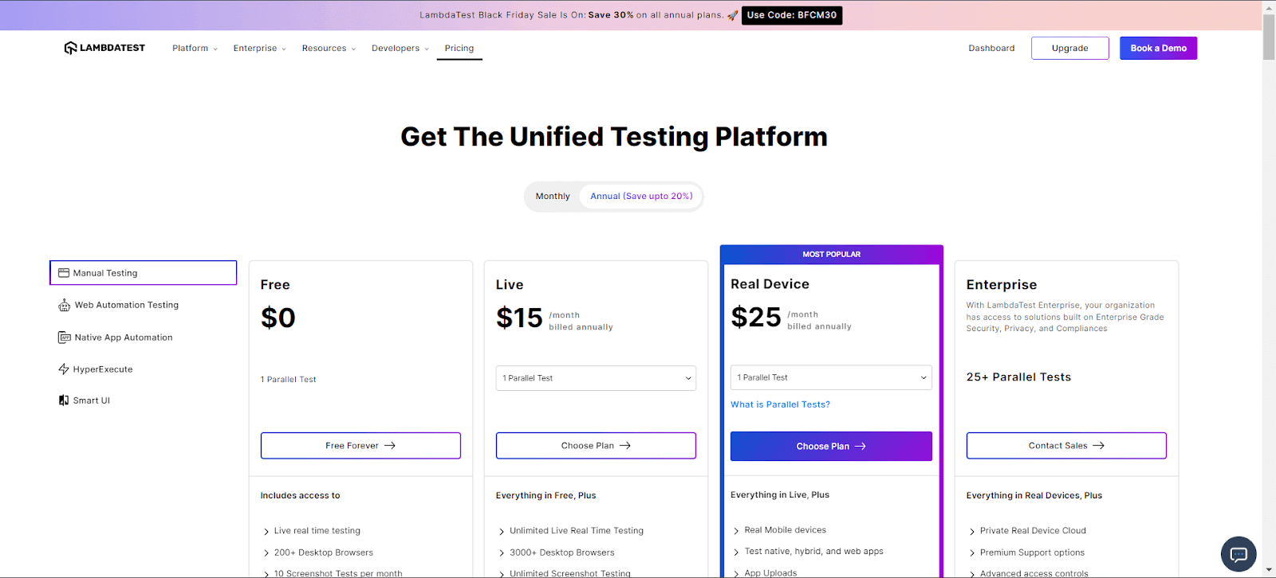Switch billing to Monthly
The height and width of the screenshot is (578, 1276).
553,197
